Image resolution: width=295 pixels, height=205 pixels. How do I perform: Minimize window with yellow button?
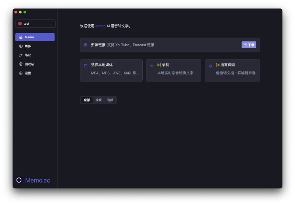coord(20,12)
